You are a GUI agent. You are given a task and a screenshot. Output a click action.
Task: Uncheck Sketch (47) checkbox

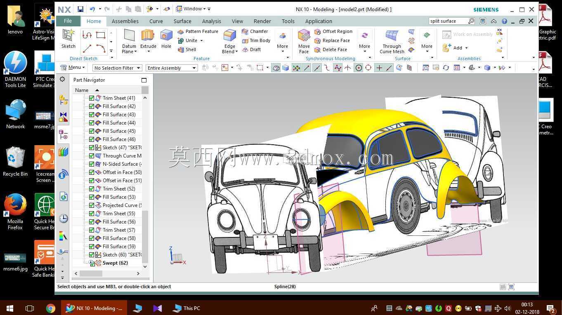pos(92,148)
